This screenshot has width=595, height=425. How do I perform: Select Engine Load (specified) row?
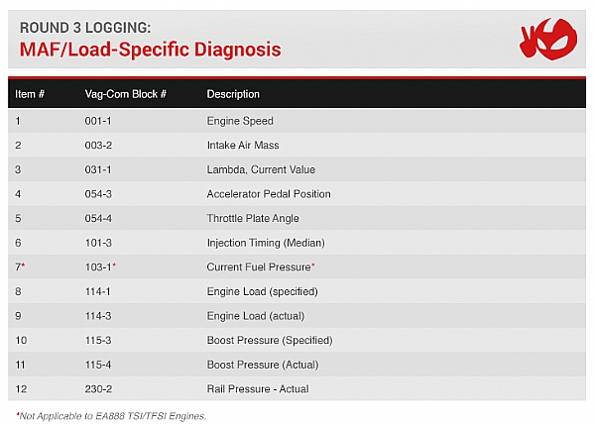click(297, 291)
